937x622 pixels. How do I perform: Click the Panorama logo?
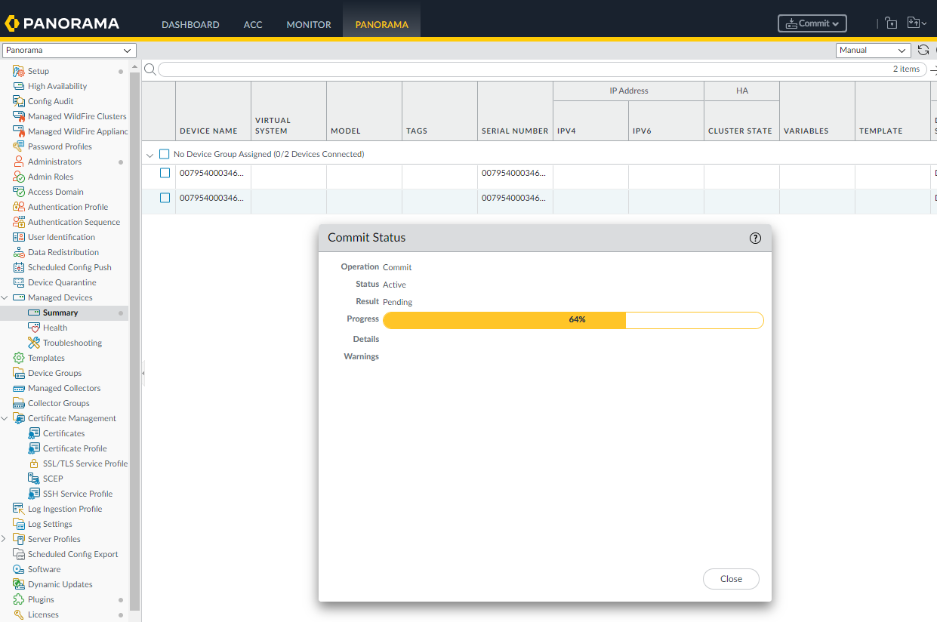coord(62,23)
